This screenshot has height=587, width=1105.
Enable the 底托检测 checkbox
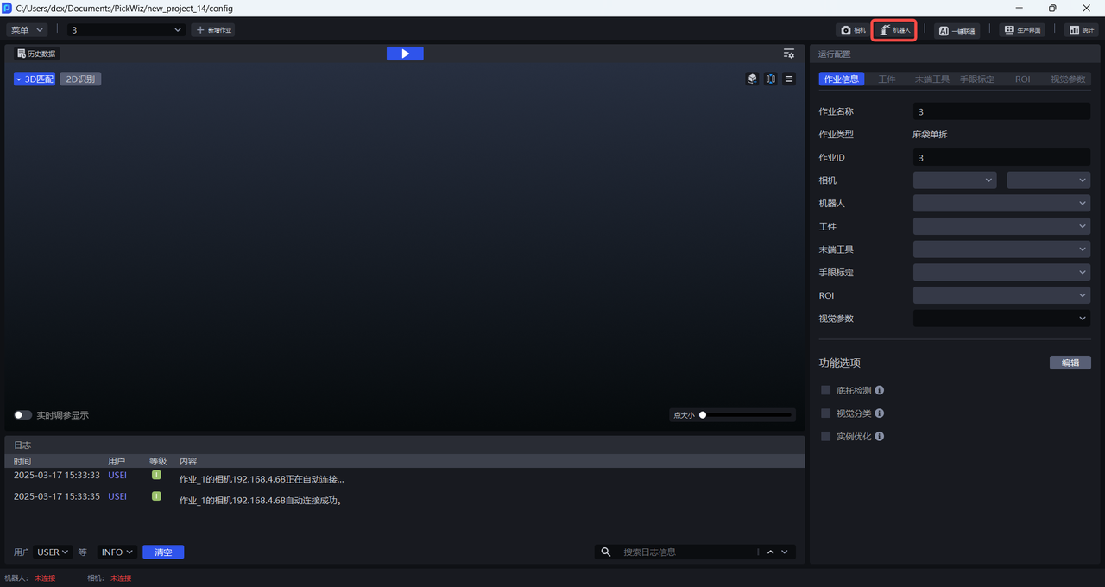tap(826, 390)
